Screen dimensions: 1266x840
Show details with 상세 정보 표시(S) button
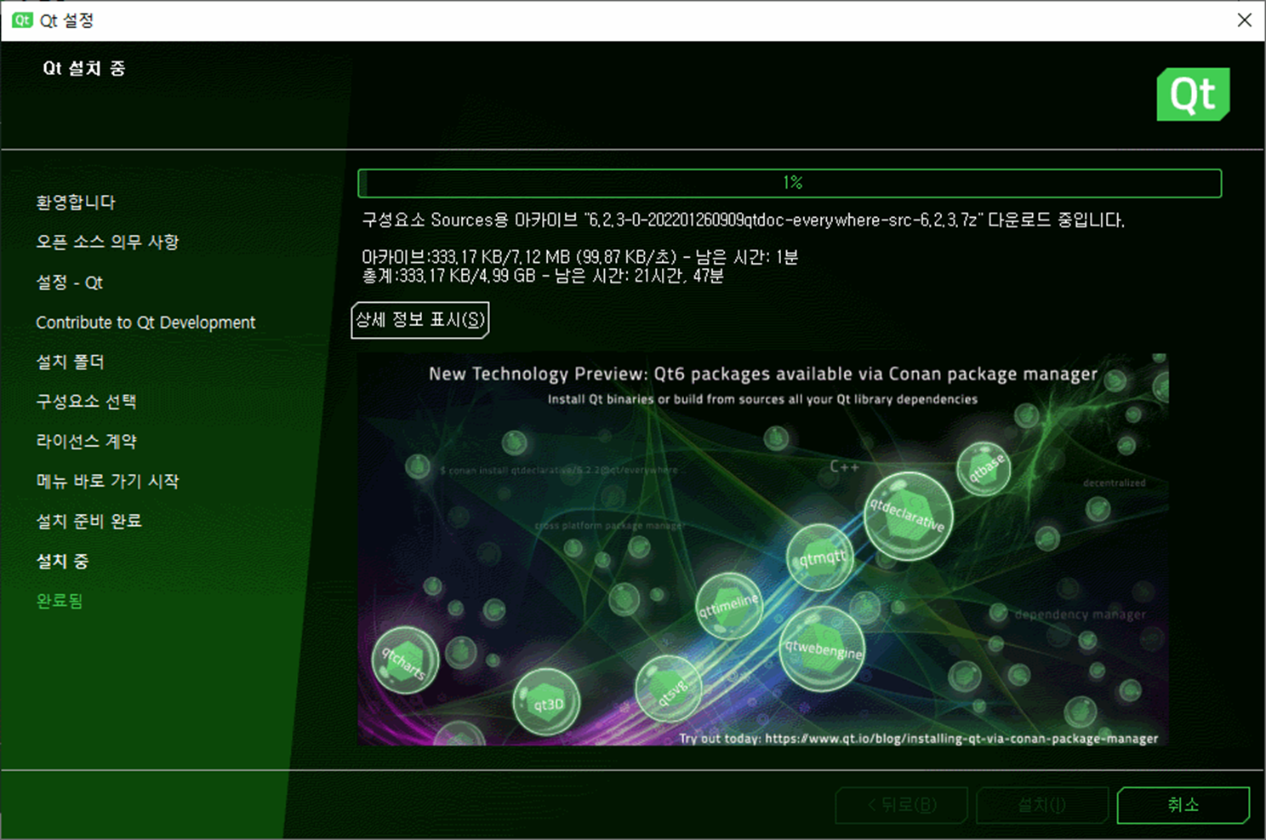pyautogui.click(x=420, y=320)
